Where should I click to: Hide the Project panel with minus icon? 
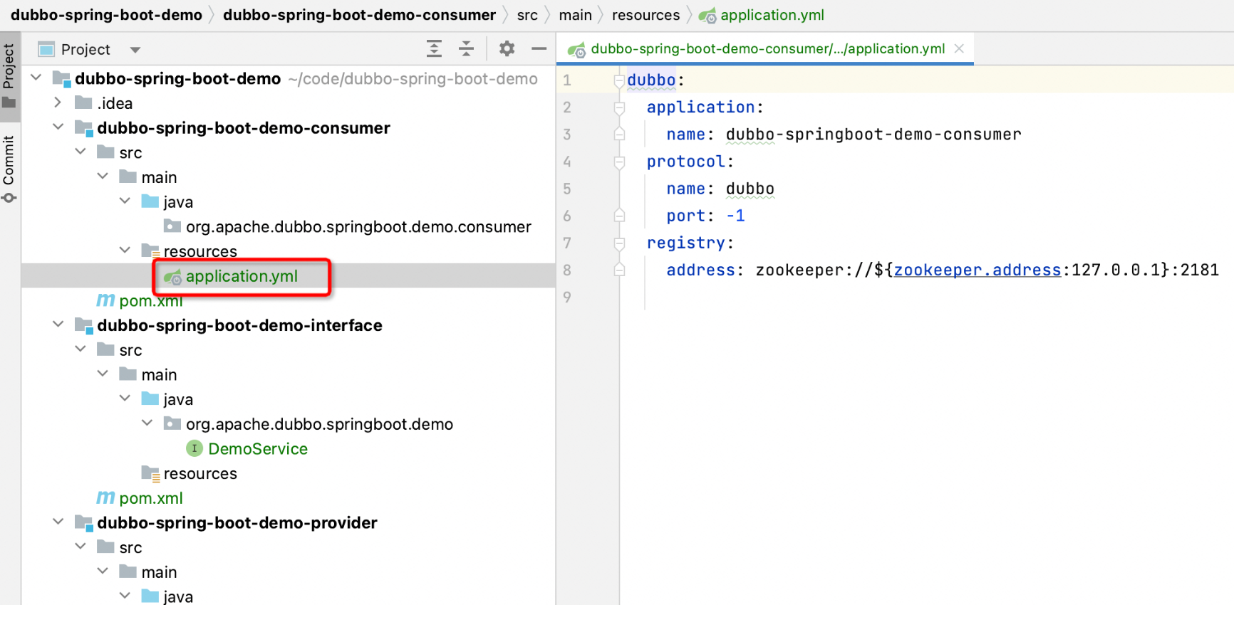coord(539,48)
